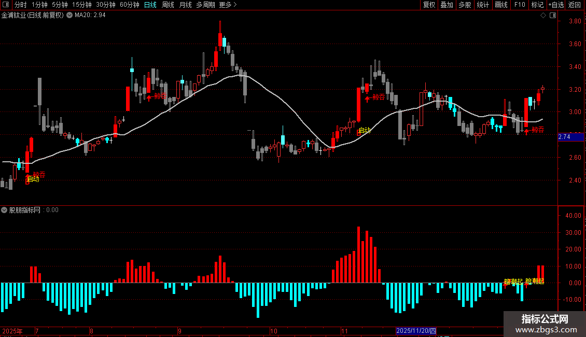
Task: Click the 标记 mark button
Action: (537, 5)
